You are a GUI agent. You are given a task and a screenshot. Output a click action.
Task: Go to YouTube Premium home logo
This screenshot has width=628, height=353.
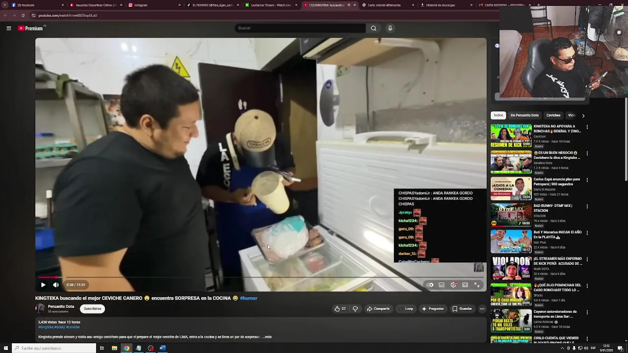(30, 28)
